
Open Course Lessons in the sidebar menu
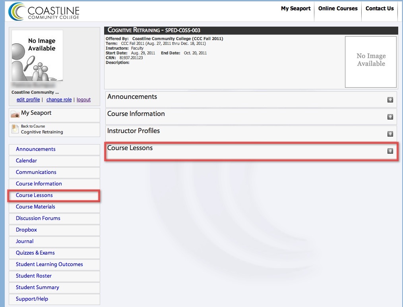pyautogui.click(x=54, y=195)
